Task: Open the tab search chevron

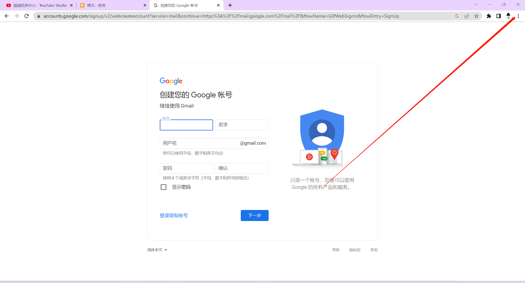Action: [475, 5]
